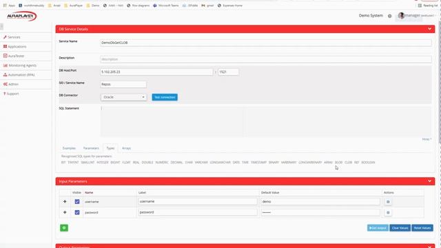441x248 pixels.
Task: Open the Demo bookmarks folder
Action: point(93,6)
